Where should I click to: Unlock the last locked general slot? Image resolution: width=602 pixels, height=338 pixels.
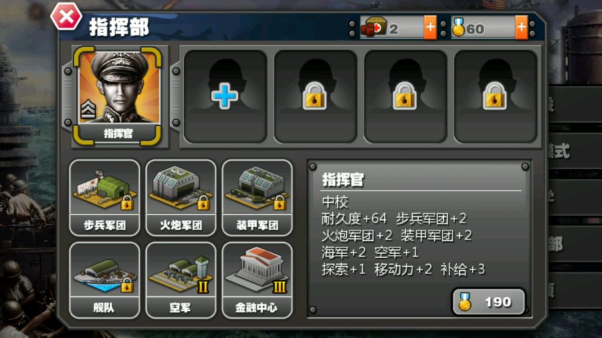[x=495, y=96]
